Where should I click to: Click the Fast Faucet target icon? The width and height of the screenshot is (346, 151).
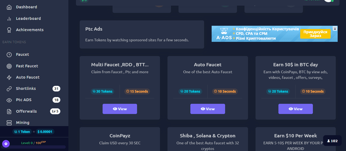[x=9, y=66]
